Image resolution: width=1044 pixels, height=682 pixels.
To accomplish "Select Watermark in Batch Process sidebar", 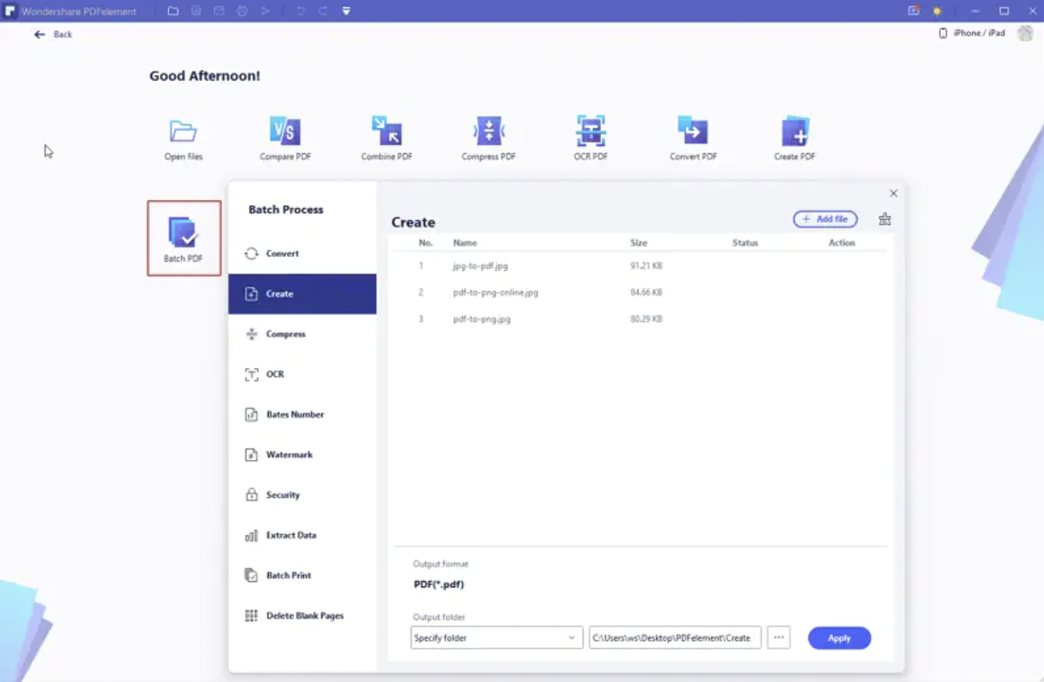I will point(302,455).
